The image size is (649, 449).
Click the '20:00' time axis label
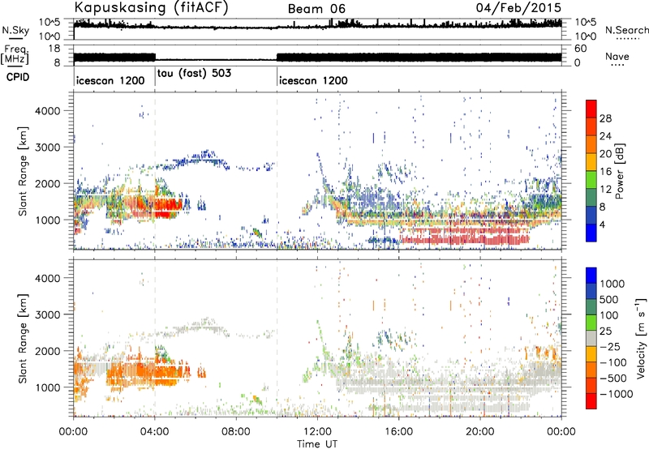[x=479, y=432]
